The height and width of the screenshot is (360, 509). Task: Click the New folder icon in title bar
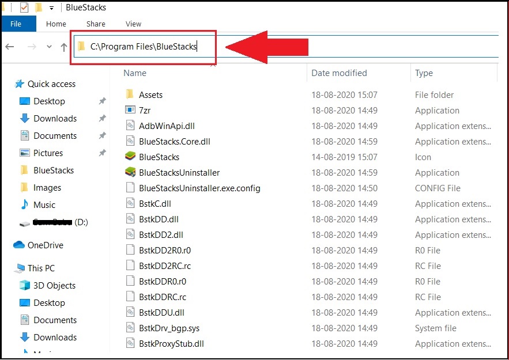coord(39,7)
